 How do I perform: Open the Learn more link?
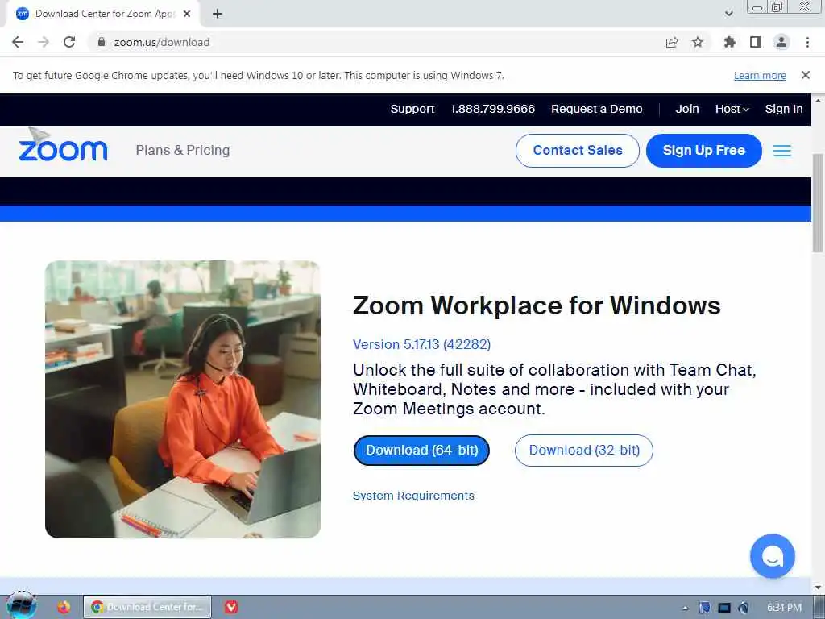[760, 76]
